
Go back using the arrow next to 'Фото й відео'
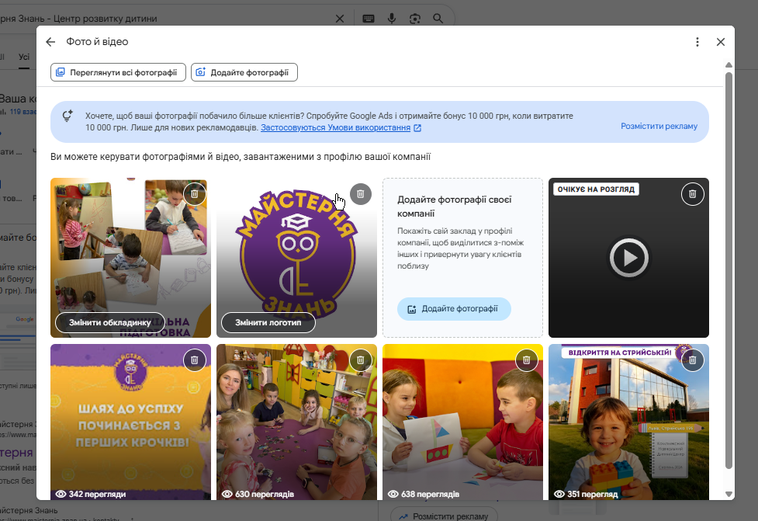(x=50, y=42)
